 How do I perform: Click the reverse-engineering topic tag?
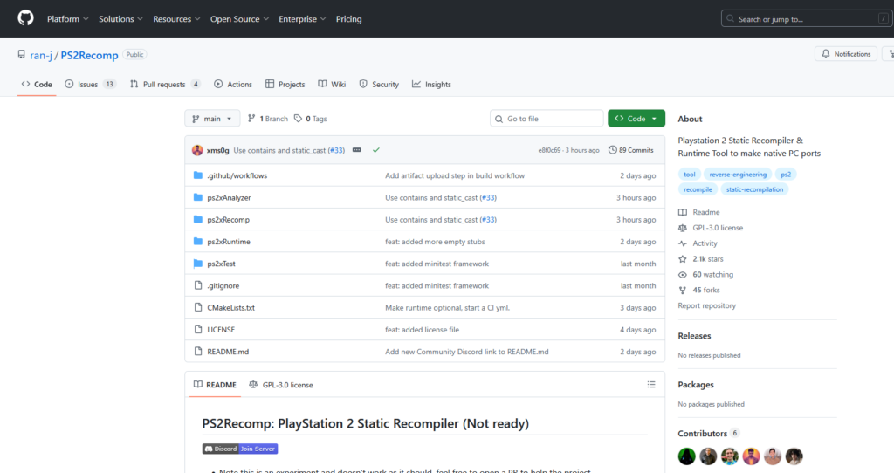tap(738, 175)
